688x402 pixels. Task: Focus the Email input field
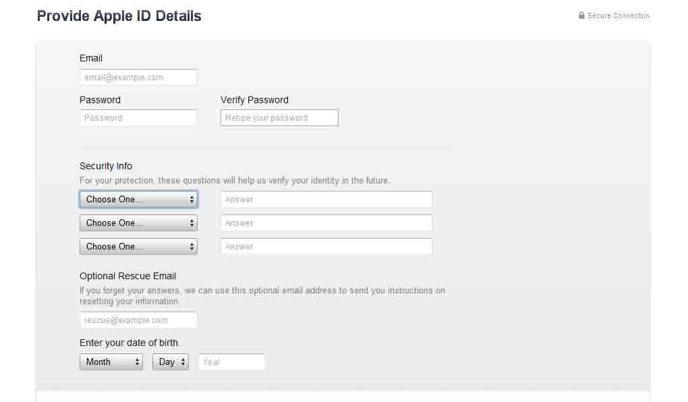pos(138,78)
